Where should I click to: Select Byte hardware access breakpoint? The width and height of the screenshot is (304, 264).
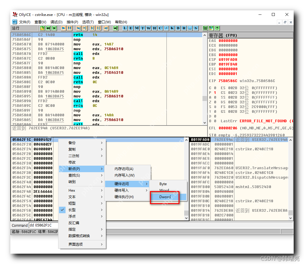[163, 184]
